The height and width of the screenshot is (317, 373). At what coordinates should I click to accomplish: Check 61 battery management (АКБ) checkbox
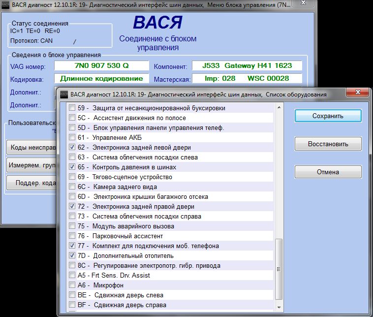click(x=72, y=137)
